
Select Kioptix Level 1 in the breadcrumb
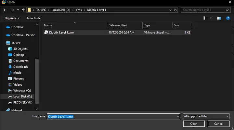point(97,10)
